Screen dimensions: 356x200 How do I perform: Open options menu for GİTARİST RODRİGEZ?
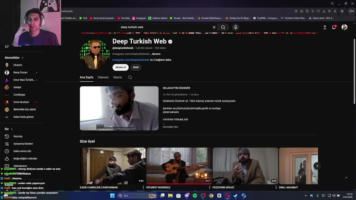coord(210,187)
